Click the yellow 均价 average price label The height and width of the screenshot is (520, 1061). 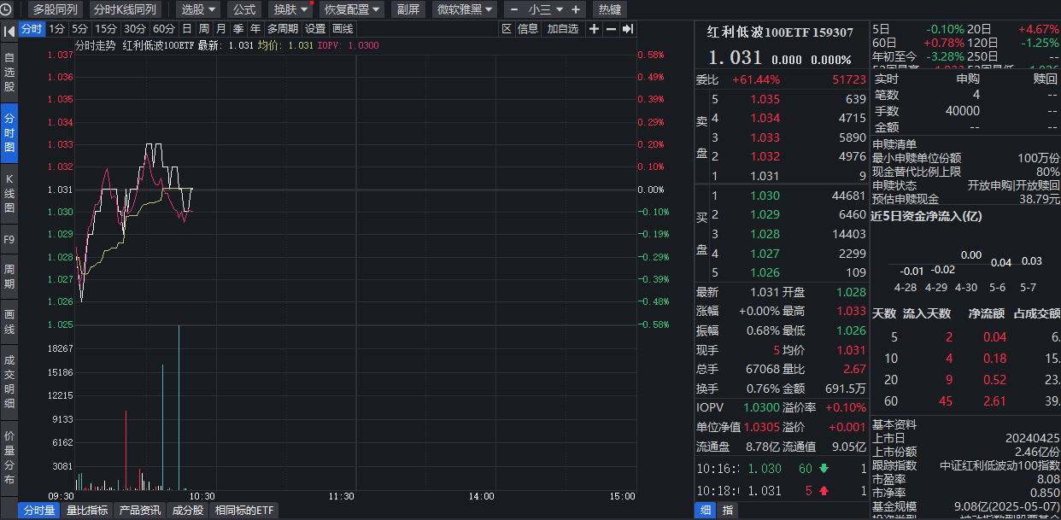(285, 45)
